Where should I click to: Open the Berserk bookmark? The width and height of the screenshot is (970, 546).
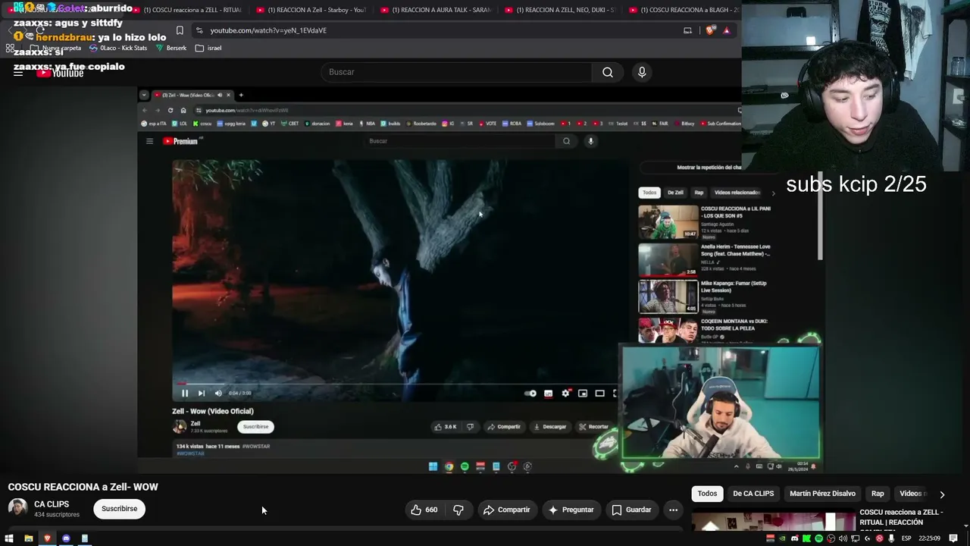pos(171,48)
